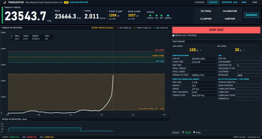
Task: Click the Lubricant Expiry input field
Action: 248,96
